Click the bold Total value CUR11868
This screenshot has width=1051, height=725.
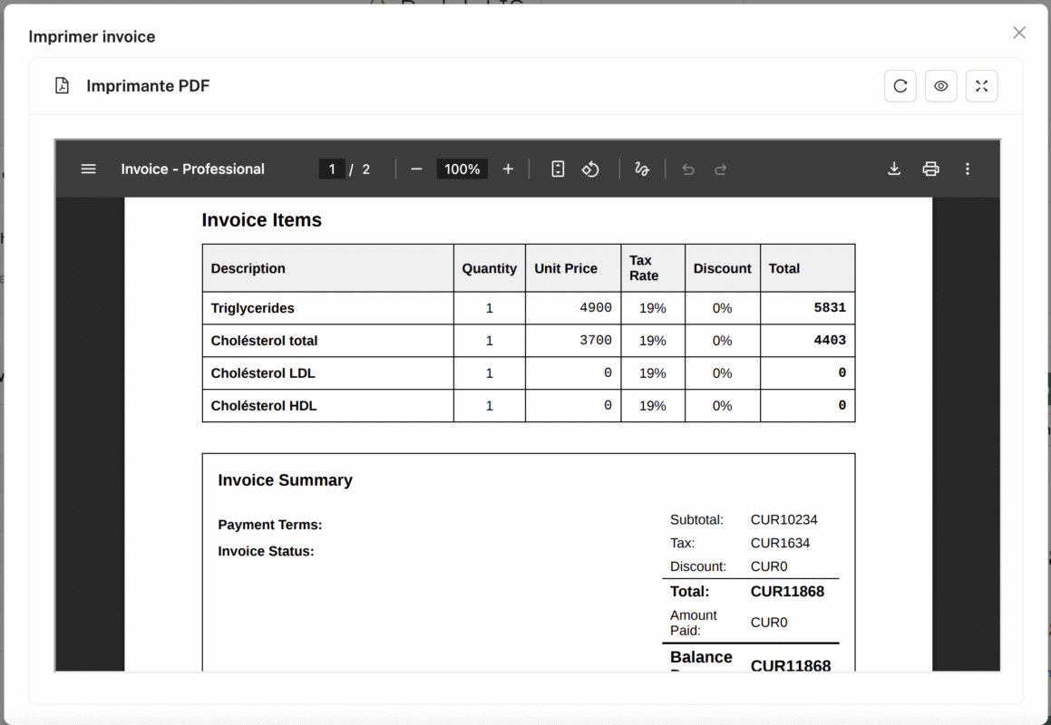788,591
